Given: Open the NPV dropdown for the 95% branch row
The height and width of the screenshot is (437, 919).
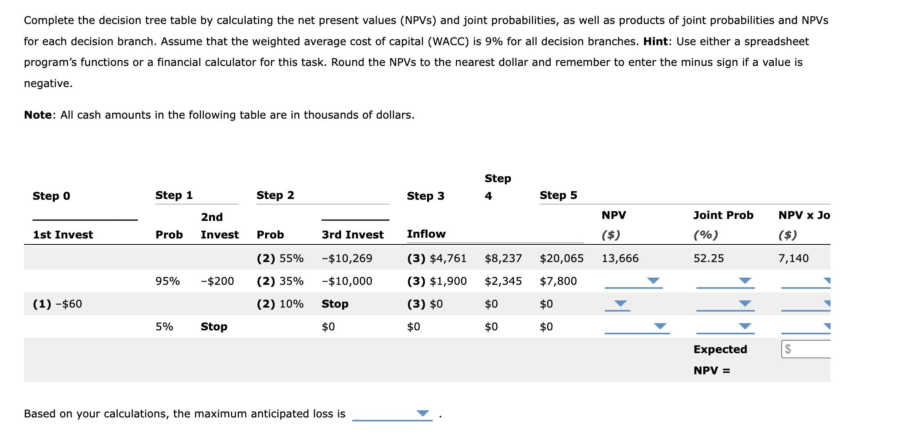Looking at the screenshot, I should [653, 280].
